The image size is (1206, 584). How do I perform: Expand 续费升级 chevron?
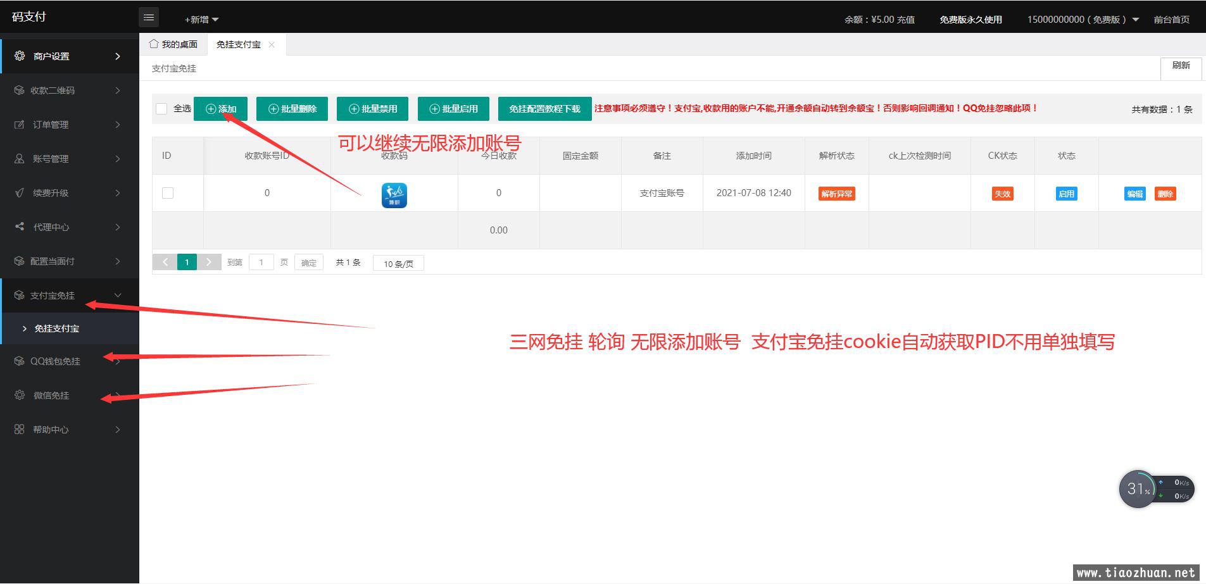coord(118,193)
